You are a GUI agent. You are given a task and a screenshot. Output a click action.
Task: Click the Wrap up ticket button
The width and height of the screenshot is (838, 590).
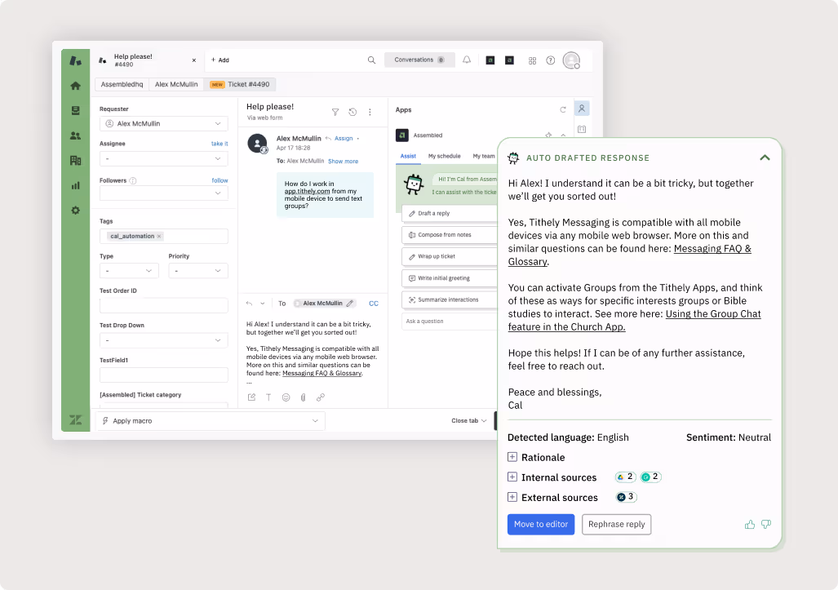point(450,256)
